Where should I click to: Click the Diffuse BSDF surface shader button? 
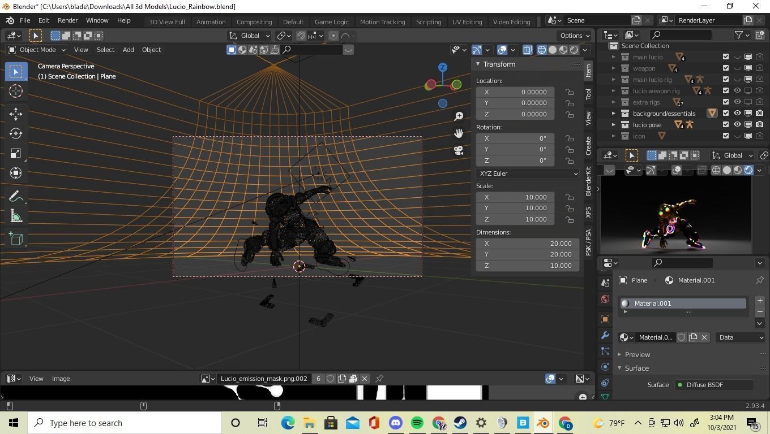(713, 385)
